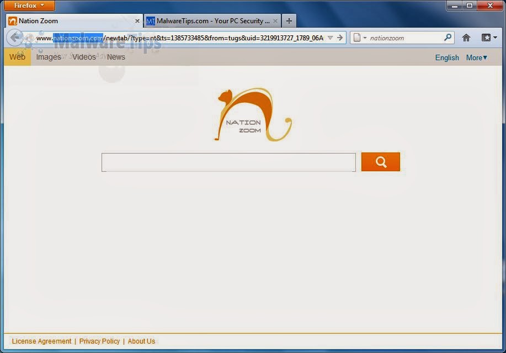Click the go arrow in address bar
The width and height of the screenshot is (506, 353).
[340, 38]
